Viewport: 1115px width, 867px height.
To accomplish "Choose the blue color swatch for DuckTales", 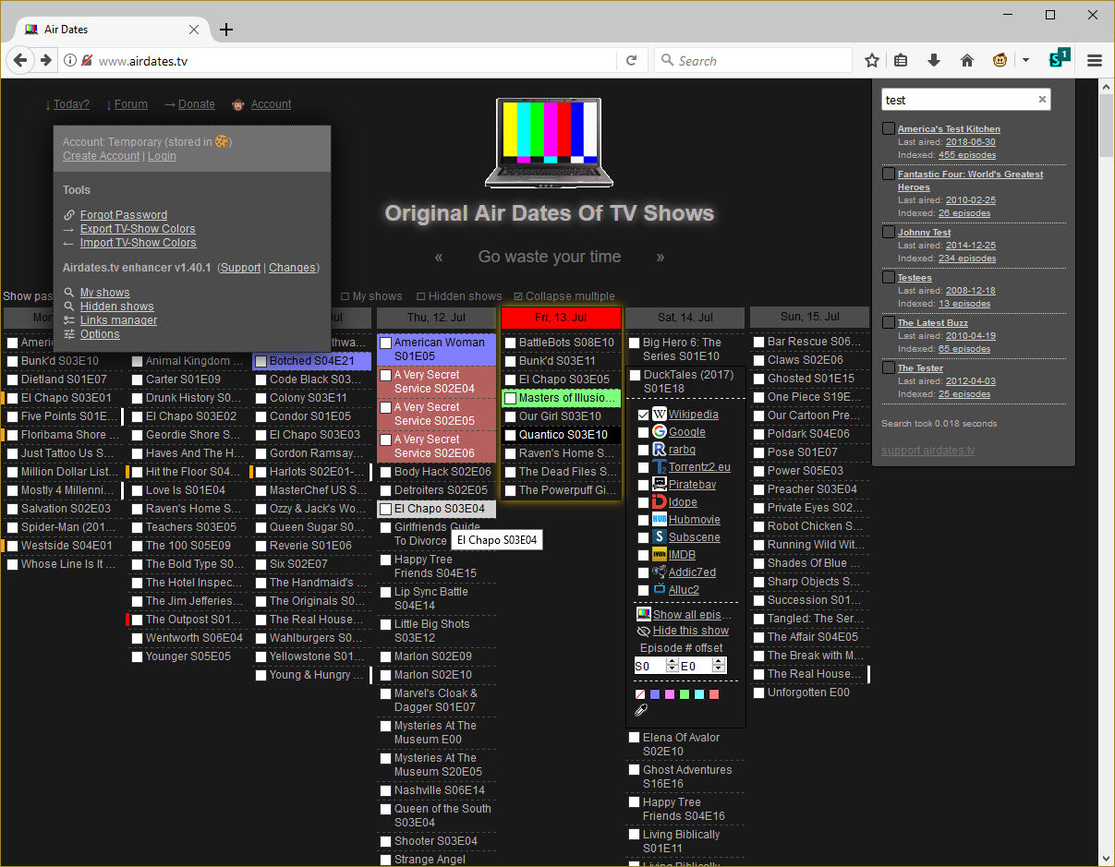I will coord(655,694).
